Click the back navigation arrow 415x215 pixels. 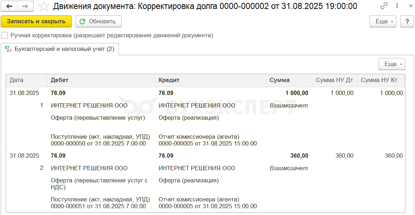click(x=9, y=6)
